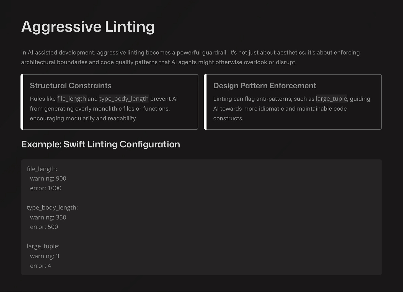Click the "large_tuple:" key in the code block
This screenshot has height=292, width=403.
point(43,246)
